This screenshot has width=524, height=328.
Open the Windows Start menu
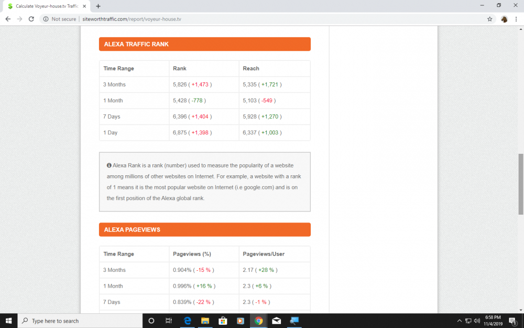coord(8,321)
